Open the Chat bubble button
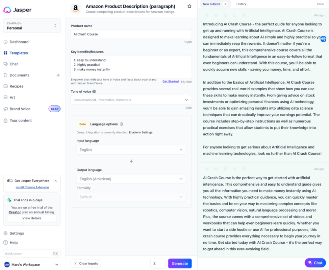Image resolution: width=329 pixels, height=270 pixels. click(x=315, y=263)
